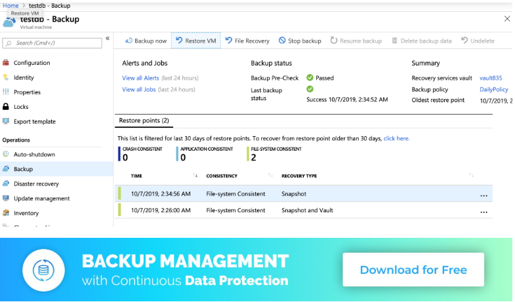
Task: Click the Backup now toolbar icon
Action: coord(129,41)
